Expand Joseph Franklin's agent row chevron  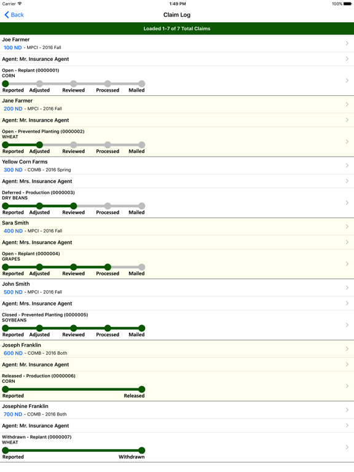347,364
